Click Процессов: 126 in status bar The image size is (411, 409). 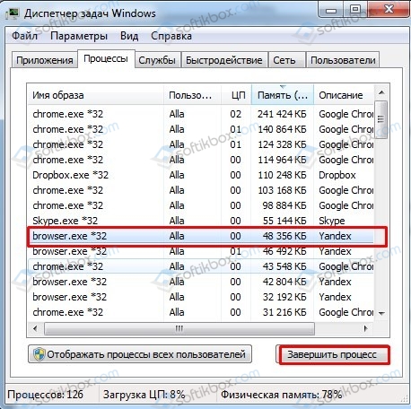pyautogui.click(x=45, y=395)
